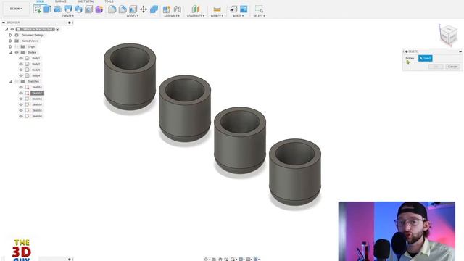Select the Create Sketch tool
This screenshot has height=261, width=464.
point(37,9)
